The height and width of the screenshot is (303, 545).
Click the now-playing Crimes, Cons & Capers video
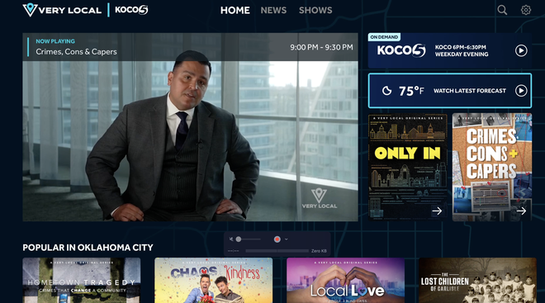190,127
